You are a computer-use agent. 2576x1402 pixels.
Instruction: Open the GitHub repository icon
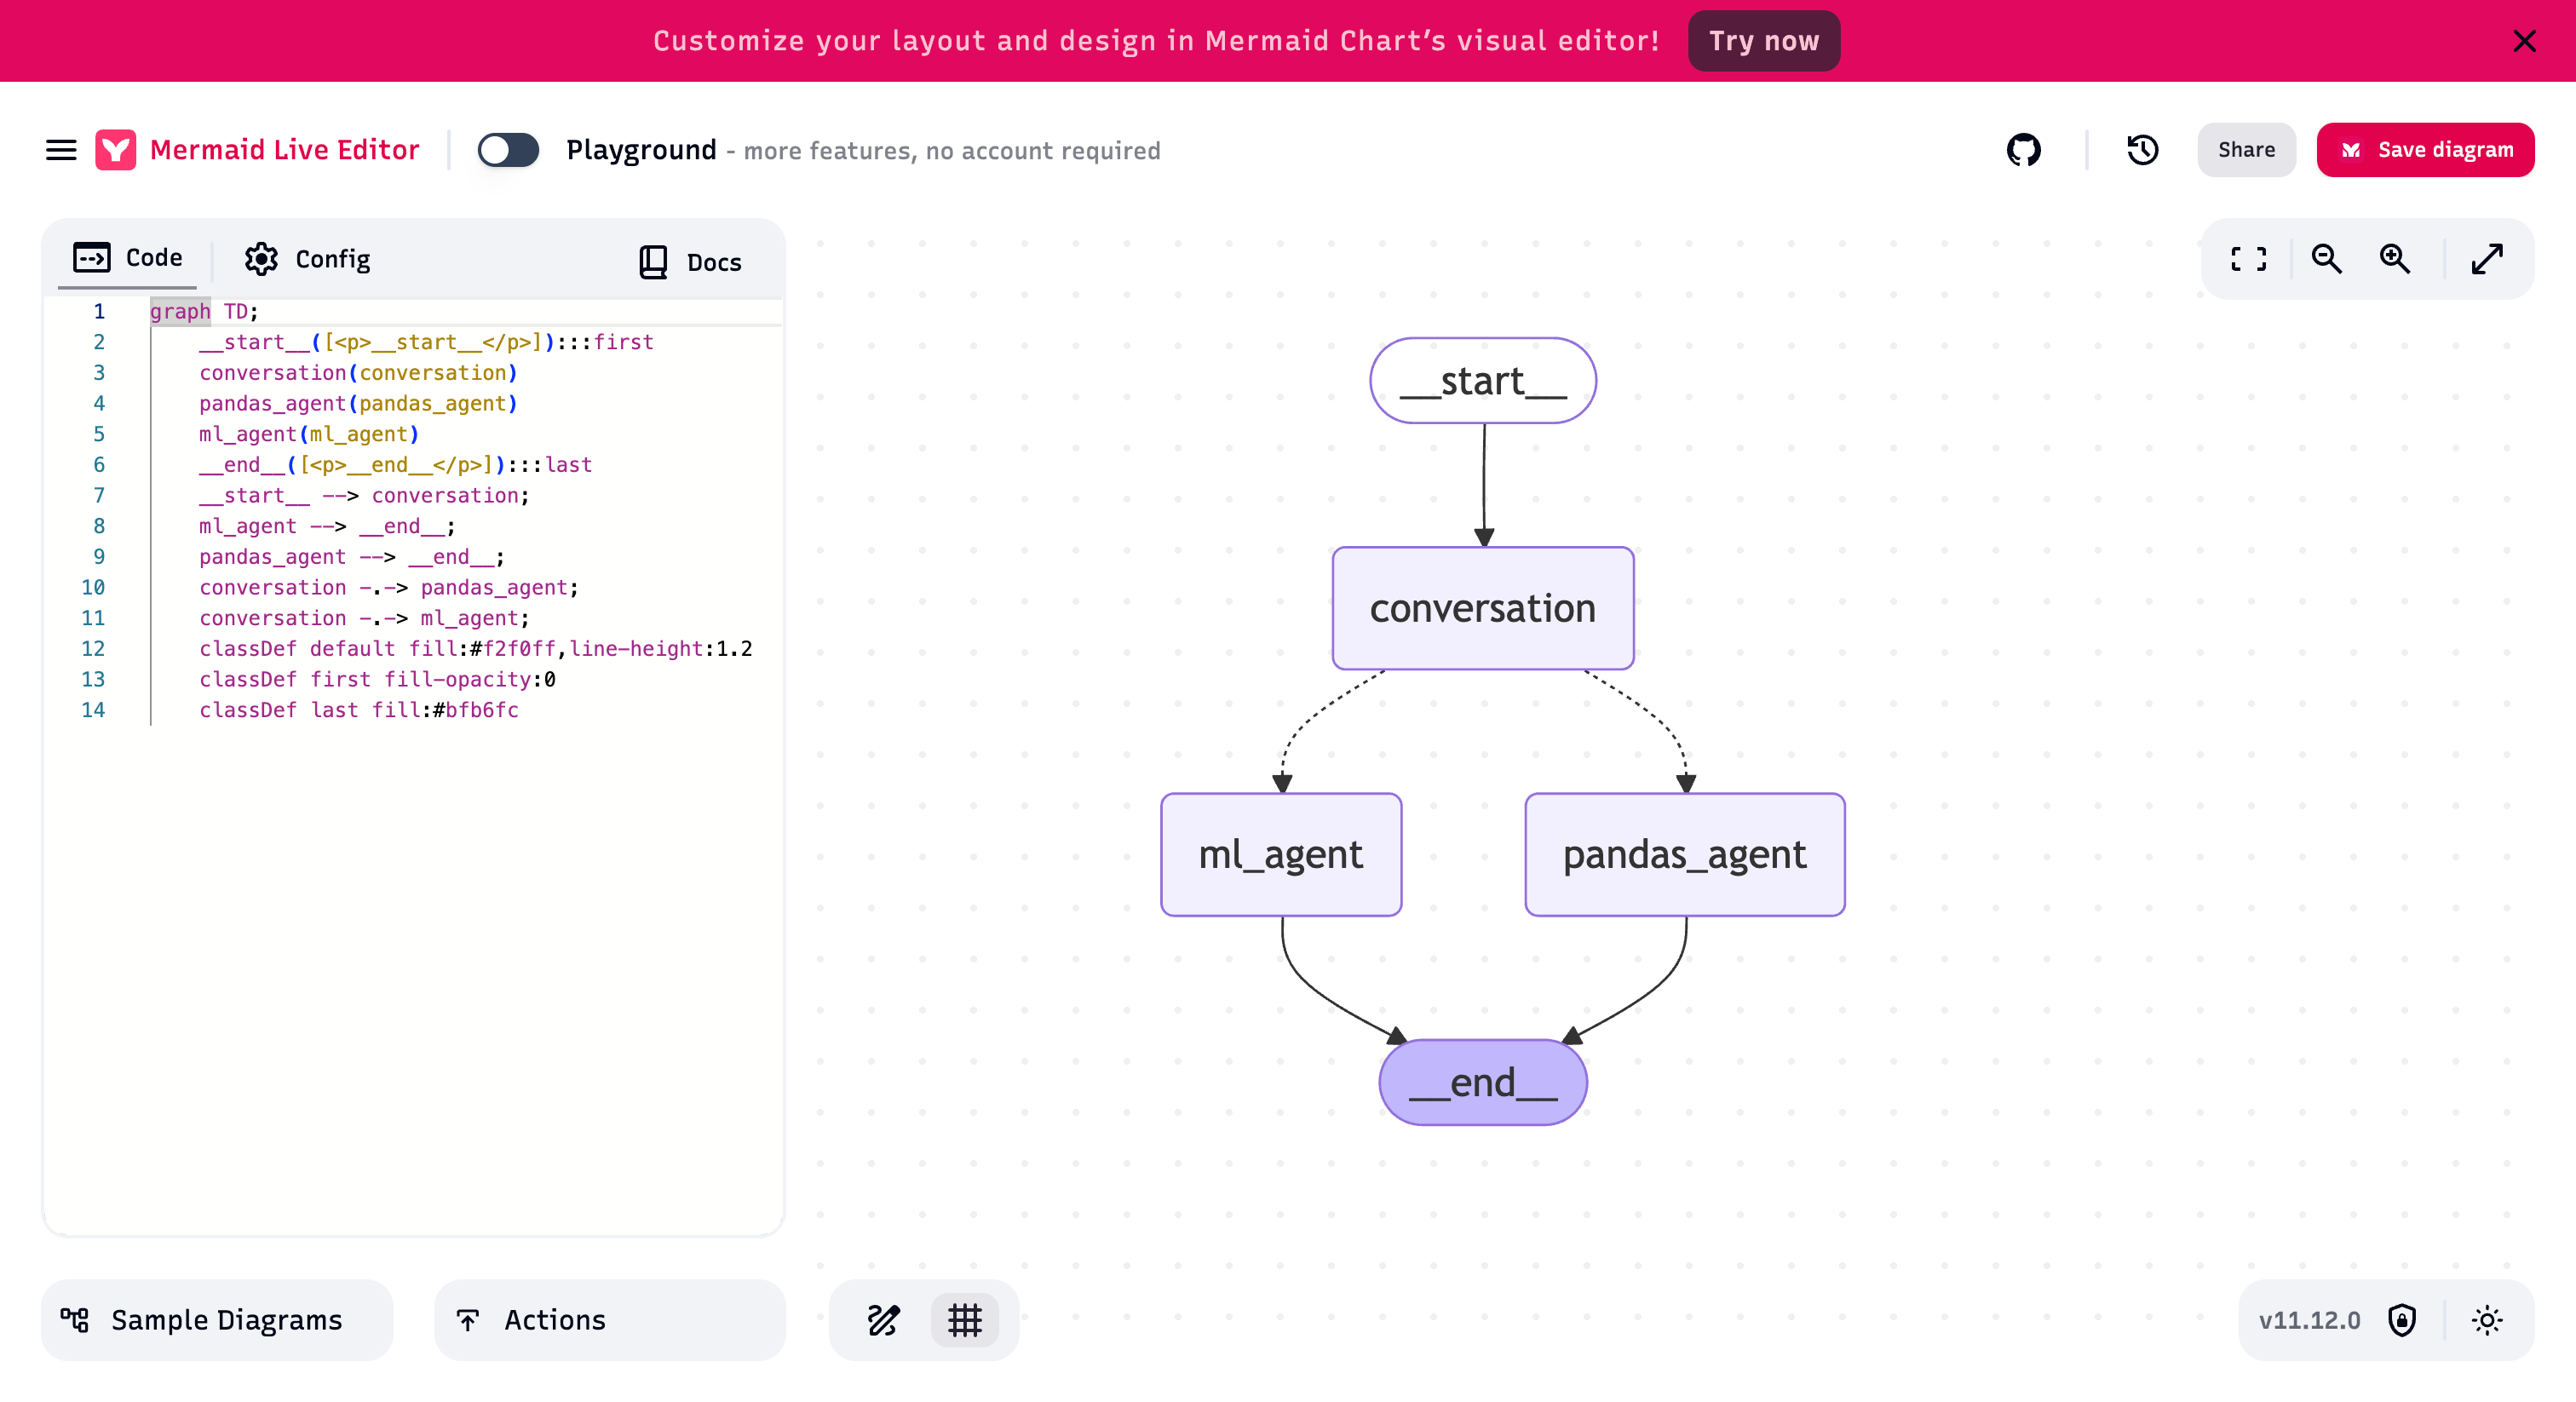pos(2023,150)
